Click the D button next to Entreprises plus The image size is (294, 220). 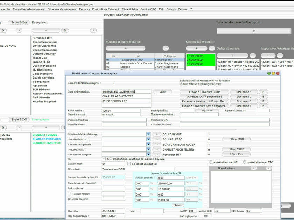pos(65,30)
